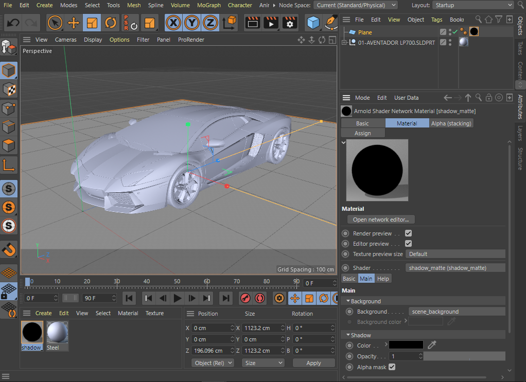Switch to the Alpha (stacking) tab
Viewport: 526px width, 382px height.
[451, 123]
